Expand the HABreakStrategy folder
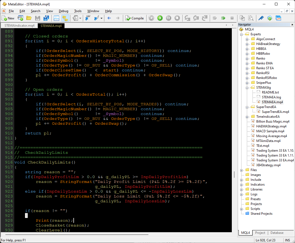Viewport: 295px width, 243px height. [247, 44]
